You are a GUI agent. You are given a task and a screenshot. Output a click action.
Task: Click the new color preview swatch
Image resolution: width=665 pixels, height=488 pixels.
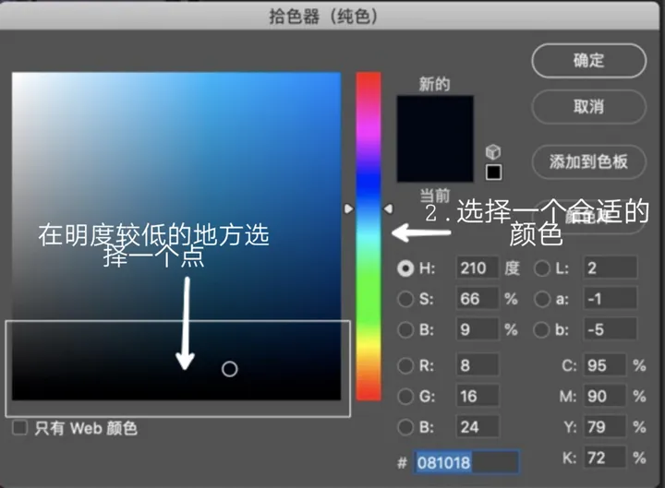coord(435,138)
